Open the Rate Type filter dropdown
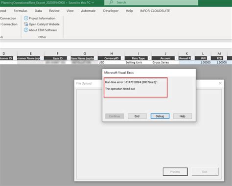The height and width of the screenshot is (186, 232). coord(150,58)
